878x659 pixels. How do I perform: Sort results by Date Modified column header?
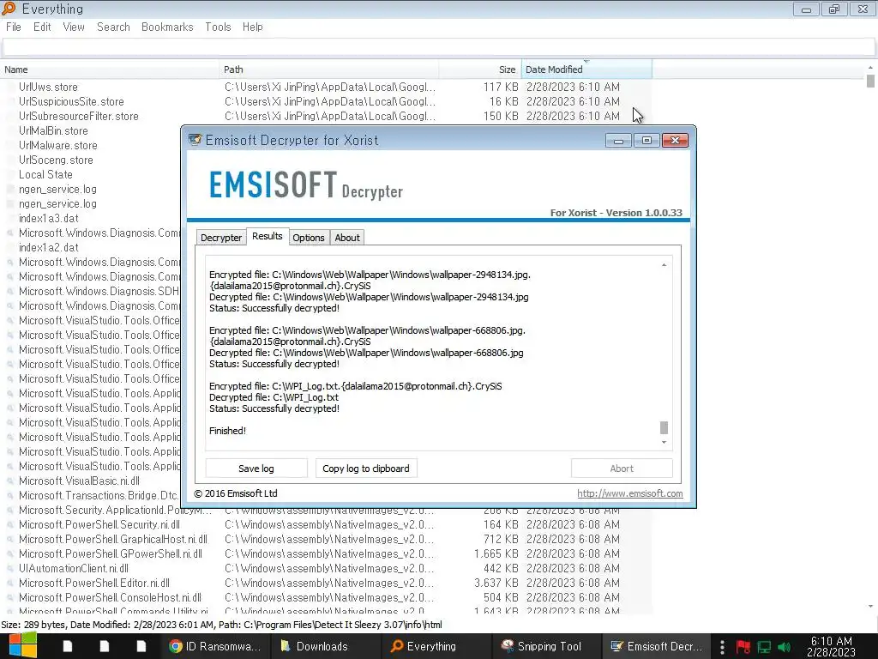pyautogui.click(x=586, y=70)
